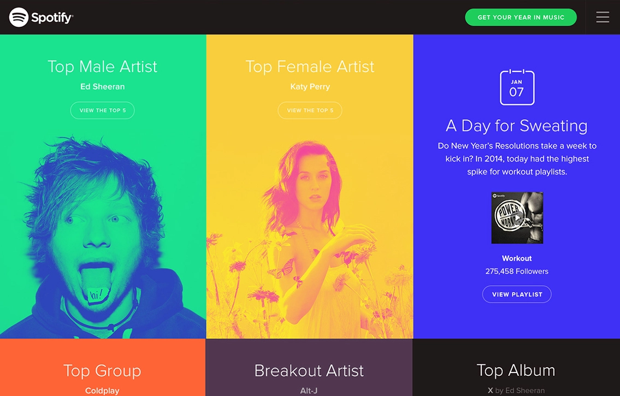Viewport: 620px width, 396px height.
Task: Select the Katy Perry artist name
Action: tap(310, 87)
